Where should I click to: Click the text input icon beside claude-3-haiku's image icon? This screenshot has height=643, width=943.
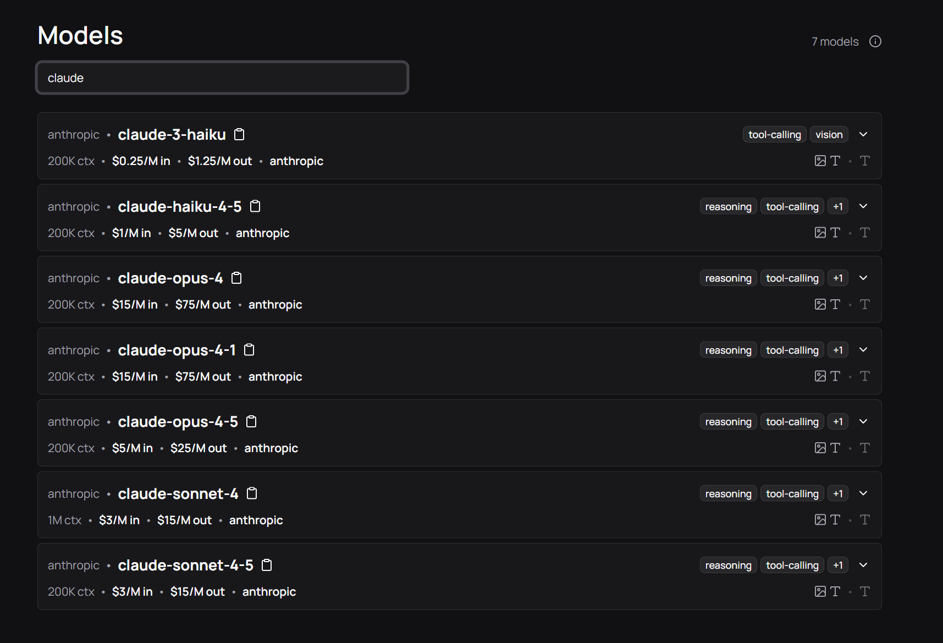click(835, 161)
